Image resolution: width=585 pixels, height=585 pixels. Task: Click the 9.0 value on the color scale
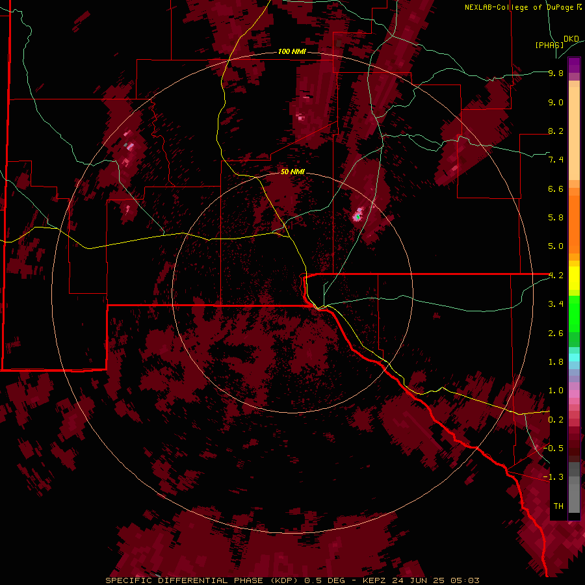[556, 103]
